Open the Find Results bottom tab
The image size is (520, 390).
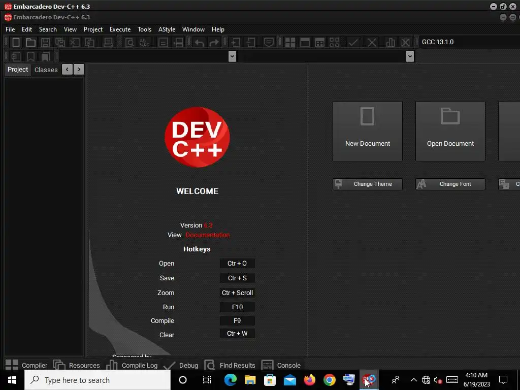coord(230,365)
